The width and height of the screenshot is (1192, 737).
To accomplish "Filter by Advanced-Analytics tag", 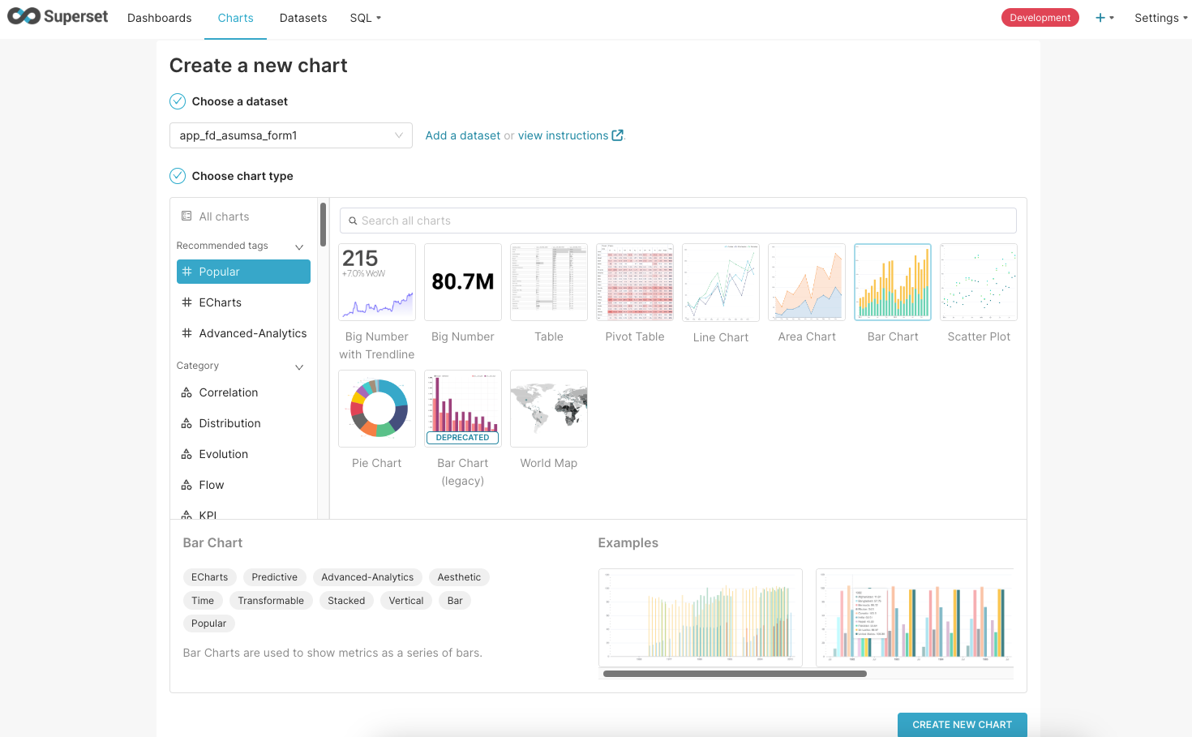I will tap(252, 333).
